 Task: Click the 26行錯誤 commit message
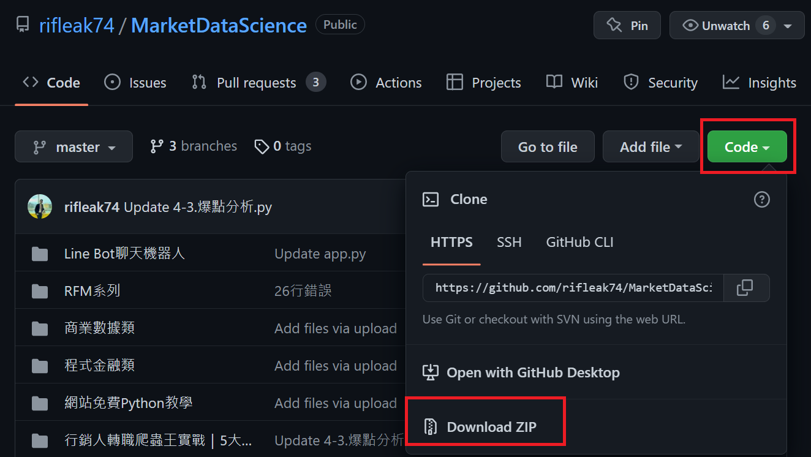pos(303,290)
